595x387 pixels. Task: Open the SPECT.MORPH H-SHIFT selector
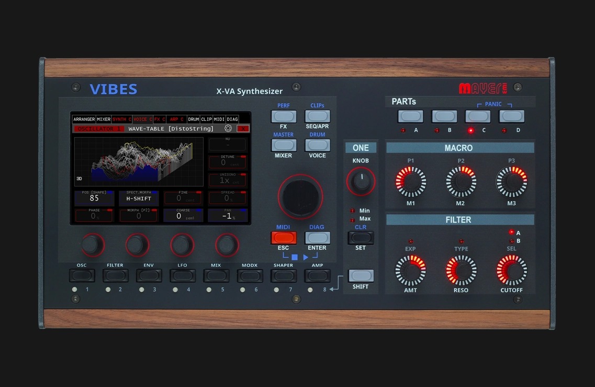coord(139,197)
